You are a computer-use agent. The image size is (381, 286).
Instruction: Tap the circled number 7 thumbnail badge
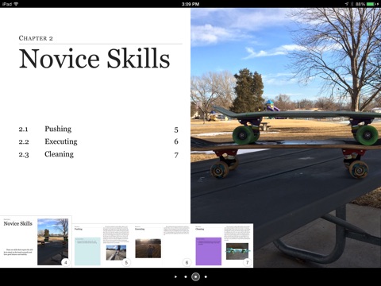point(248,262)
